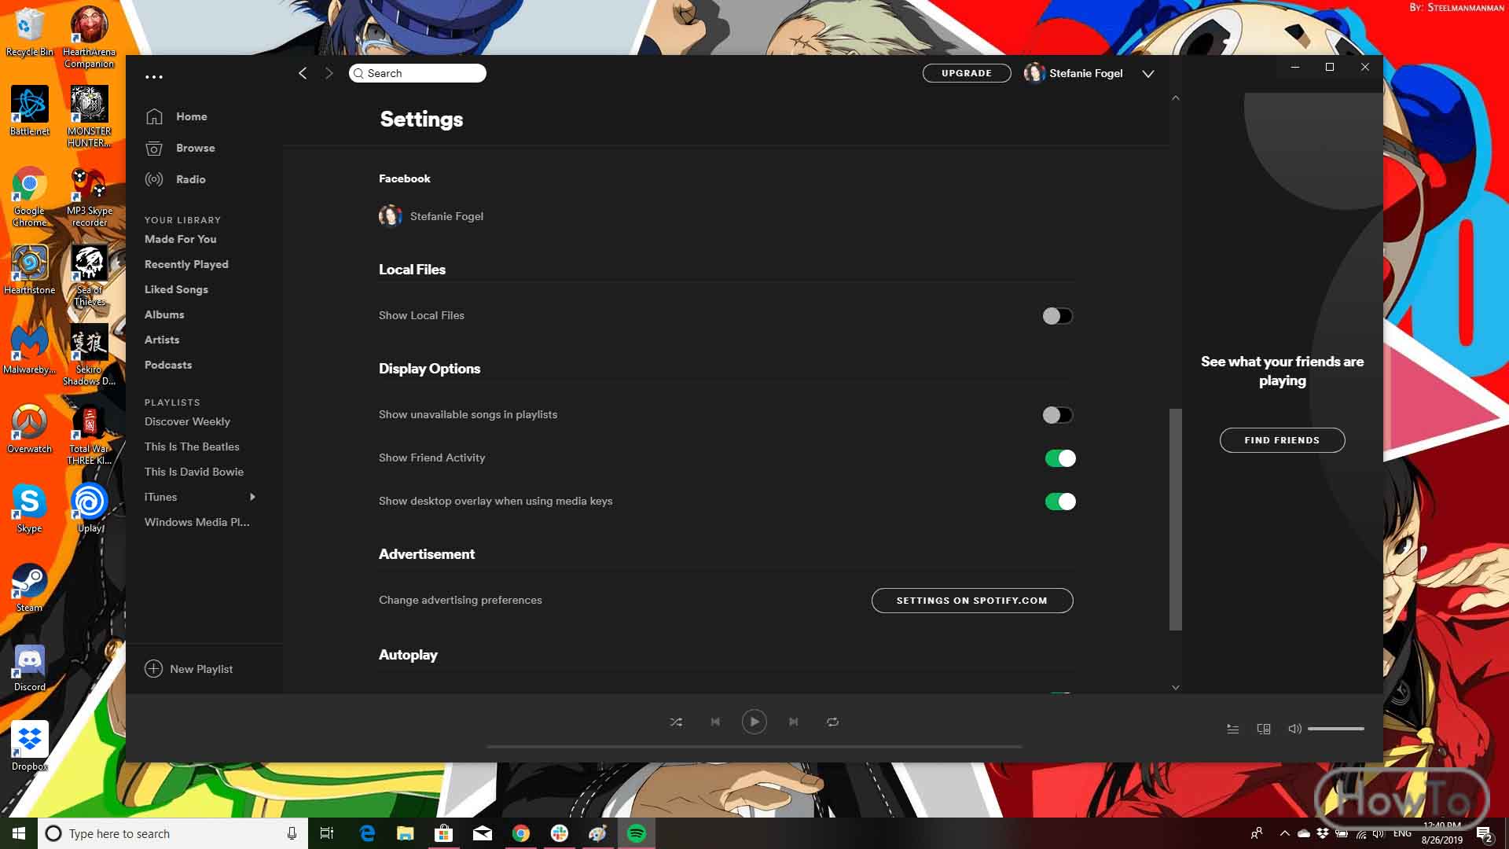Screen dimensions: 1509x849
Task: Open Hearthstone desktop icon
Action: pos(30,270)
